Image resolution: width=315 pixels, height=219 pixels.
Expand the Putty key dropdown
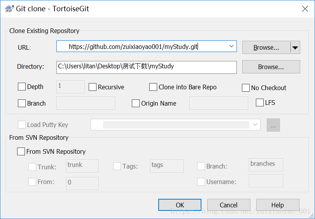tap(255, 125)
